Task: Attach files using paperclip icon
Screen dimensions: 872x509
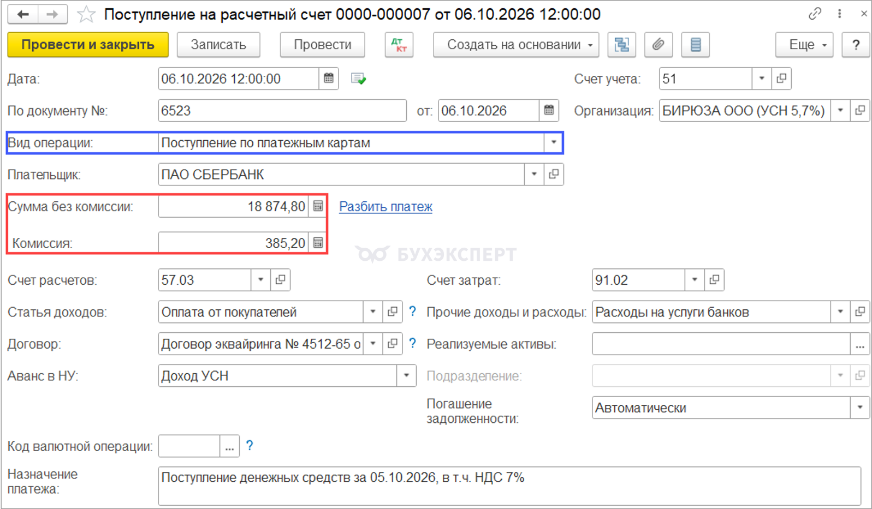Action: pos(659,45)
